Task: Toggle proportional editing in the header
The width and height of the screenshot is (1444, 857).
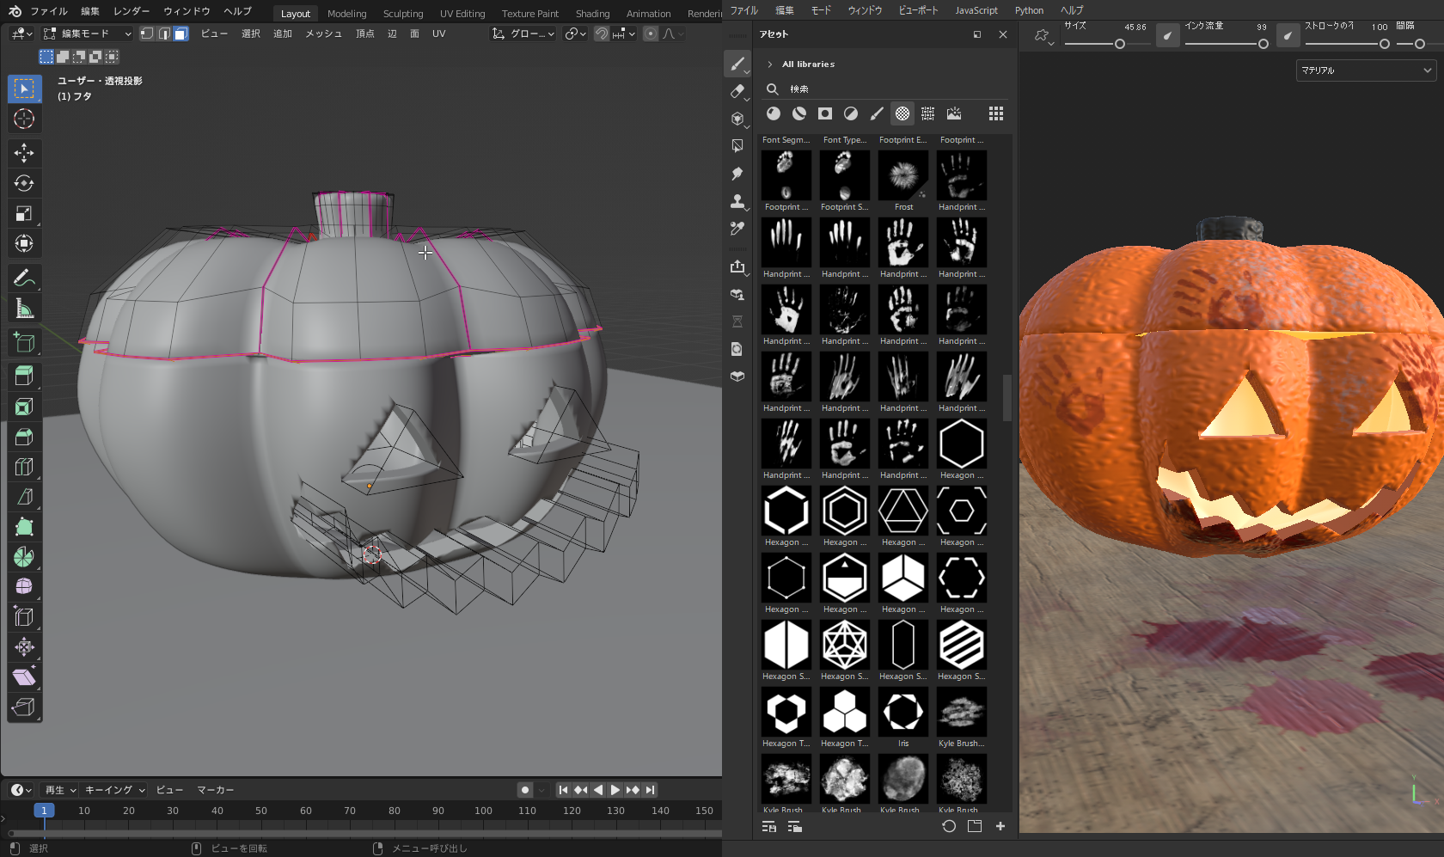Action: pyautogui.click(x=651, y=34)
